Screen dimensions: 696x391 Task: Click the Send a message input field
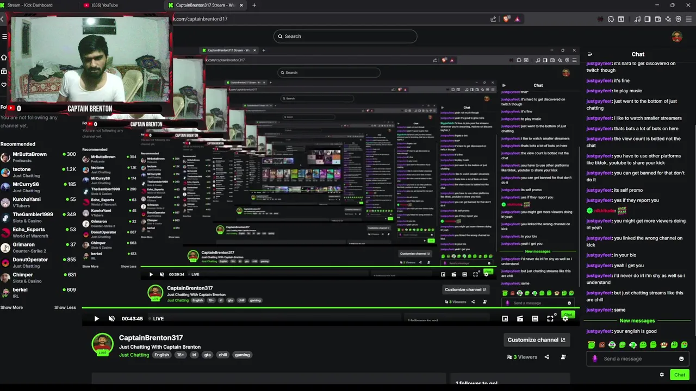point(637,358)
